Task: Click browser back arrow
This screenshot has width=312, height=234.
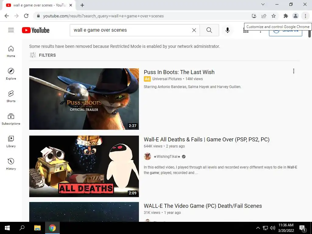Action: pos(7,16)
